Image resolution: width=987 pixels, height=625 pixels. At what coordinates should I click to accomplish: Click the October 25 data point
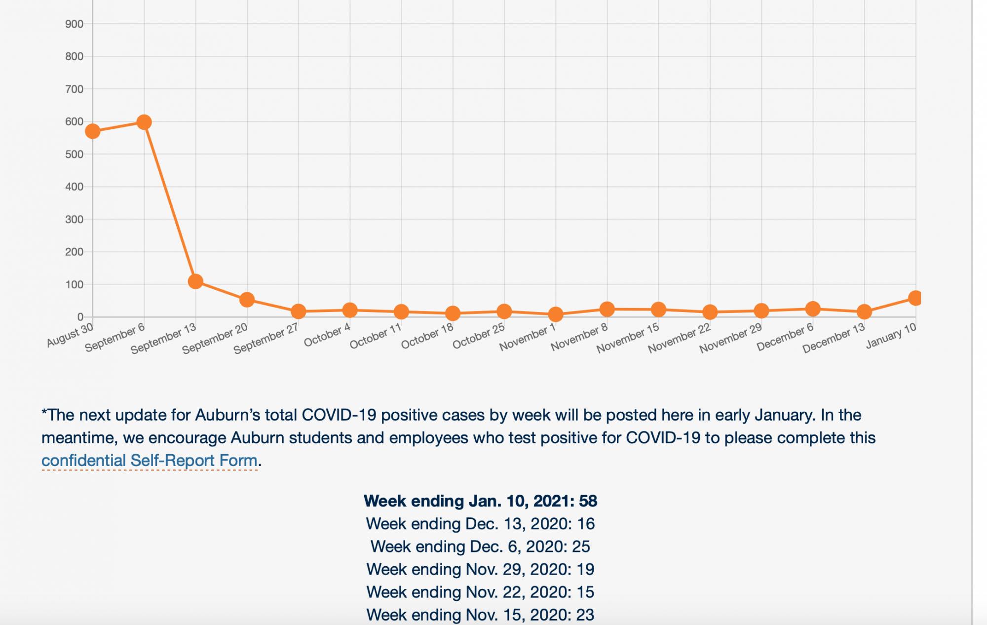[x=504, y=312]
